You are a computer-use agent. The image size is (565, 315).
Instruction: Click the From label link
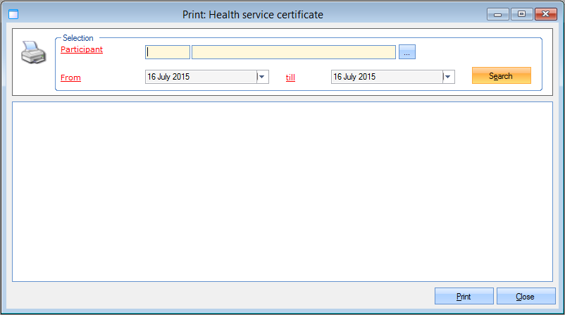(70, 78)
